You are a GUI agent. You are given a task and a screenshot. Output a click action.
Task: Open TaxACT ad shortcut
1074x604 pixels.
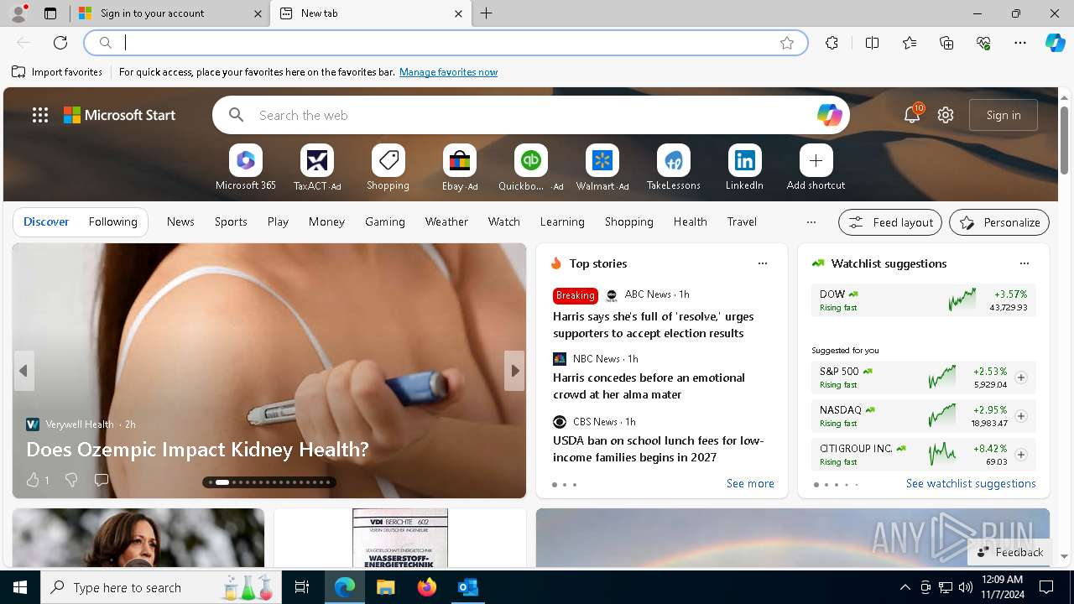point(316,168)
